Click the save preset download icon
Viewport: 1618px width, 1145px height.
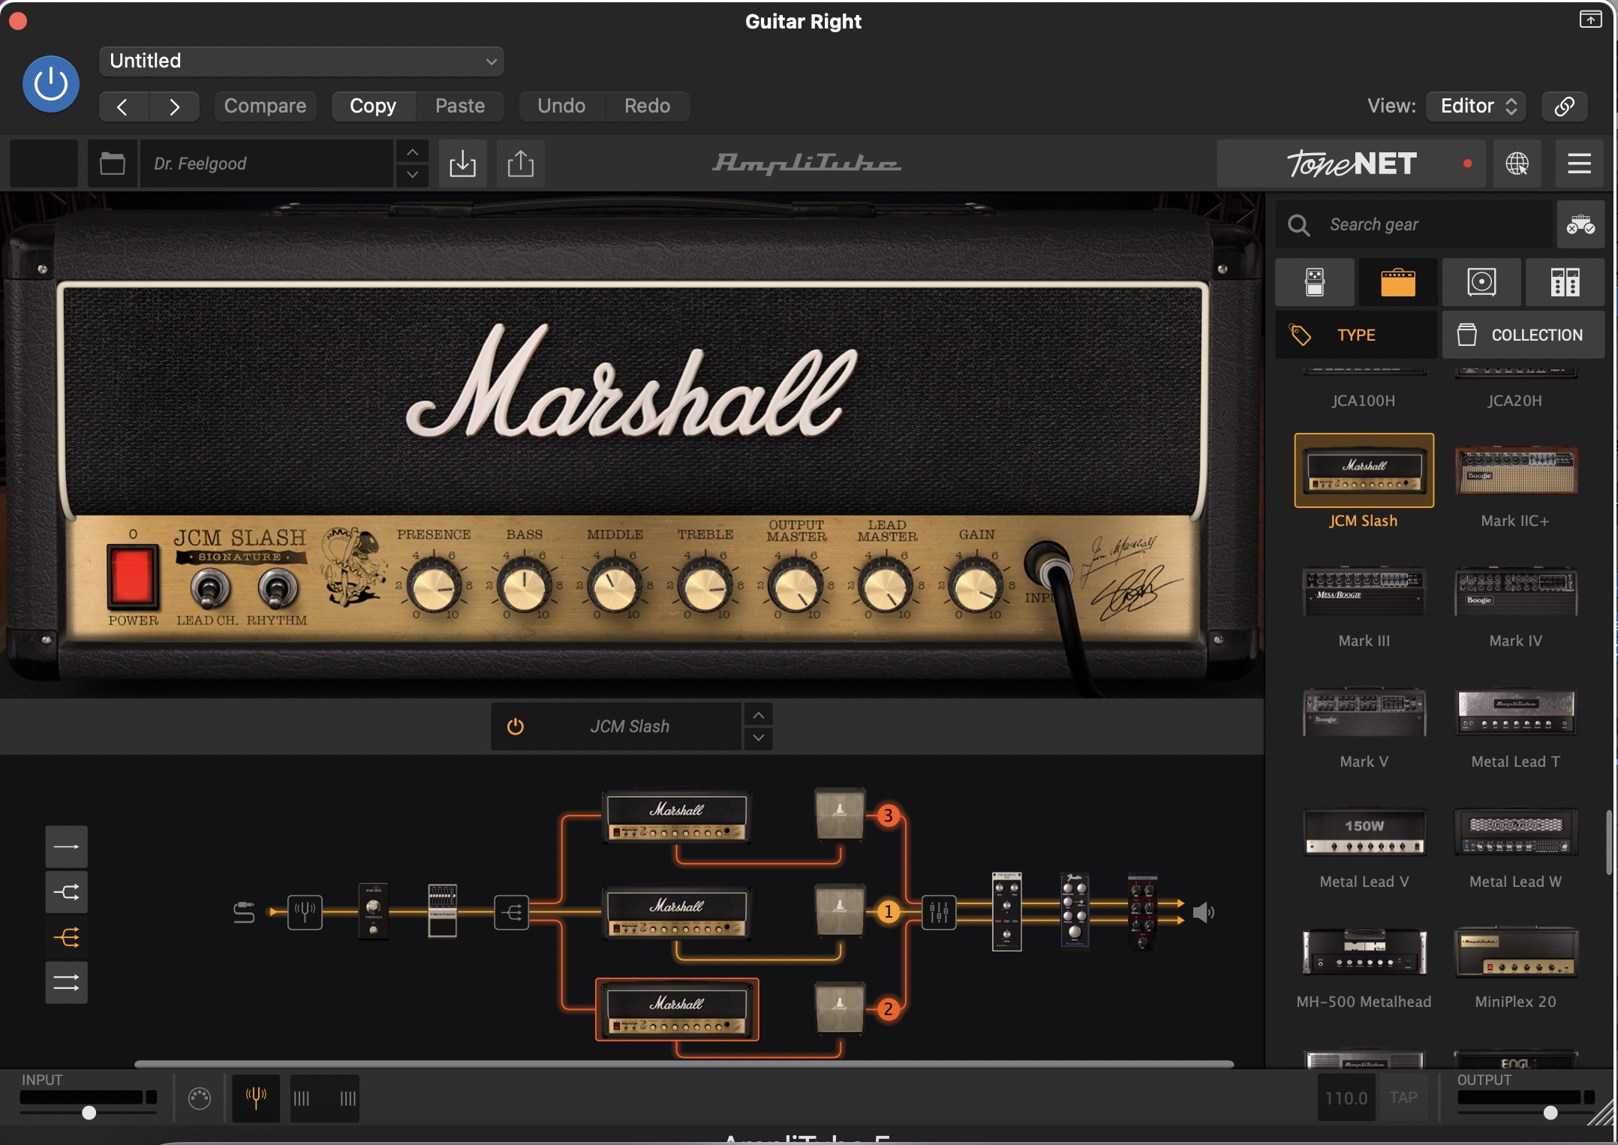tap(462, 163)
